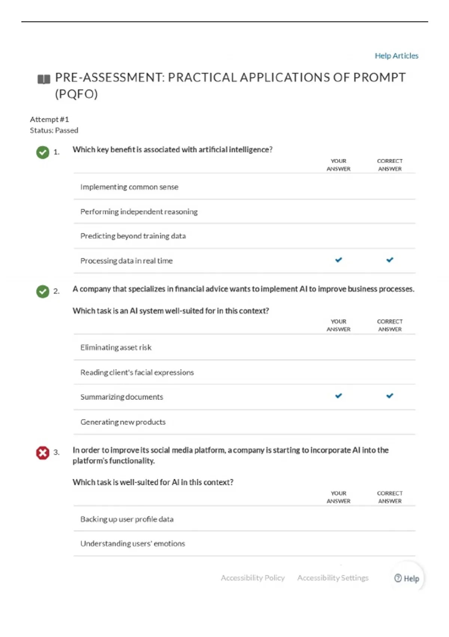Open the Accessibility Settings link
The image size is (449, 637).
(x=333, y=578)
